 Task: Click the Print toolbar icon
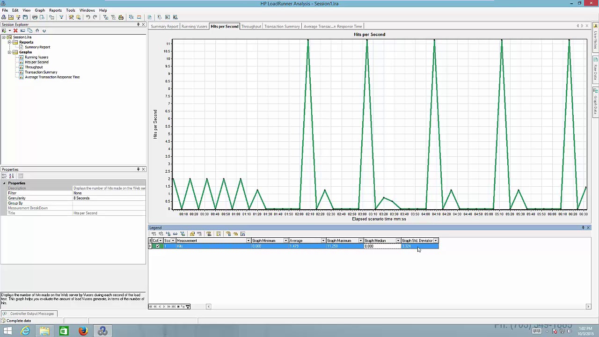coord(35,17)
